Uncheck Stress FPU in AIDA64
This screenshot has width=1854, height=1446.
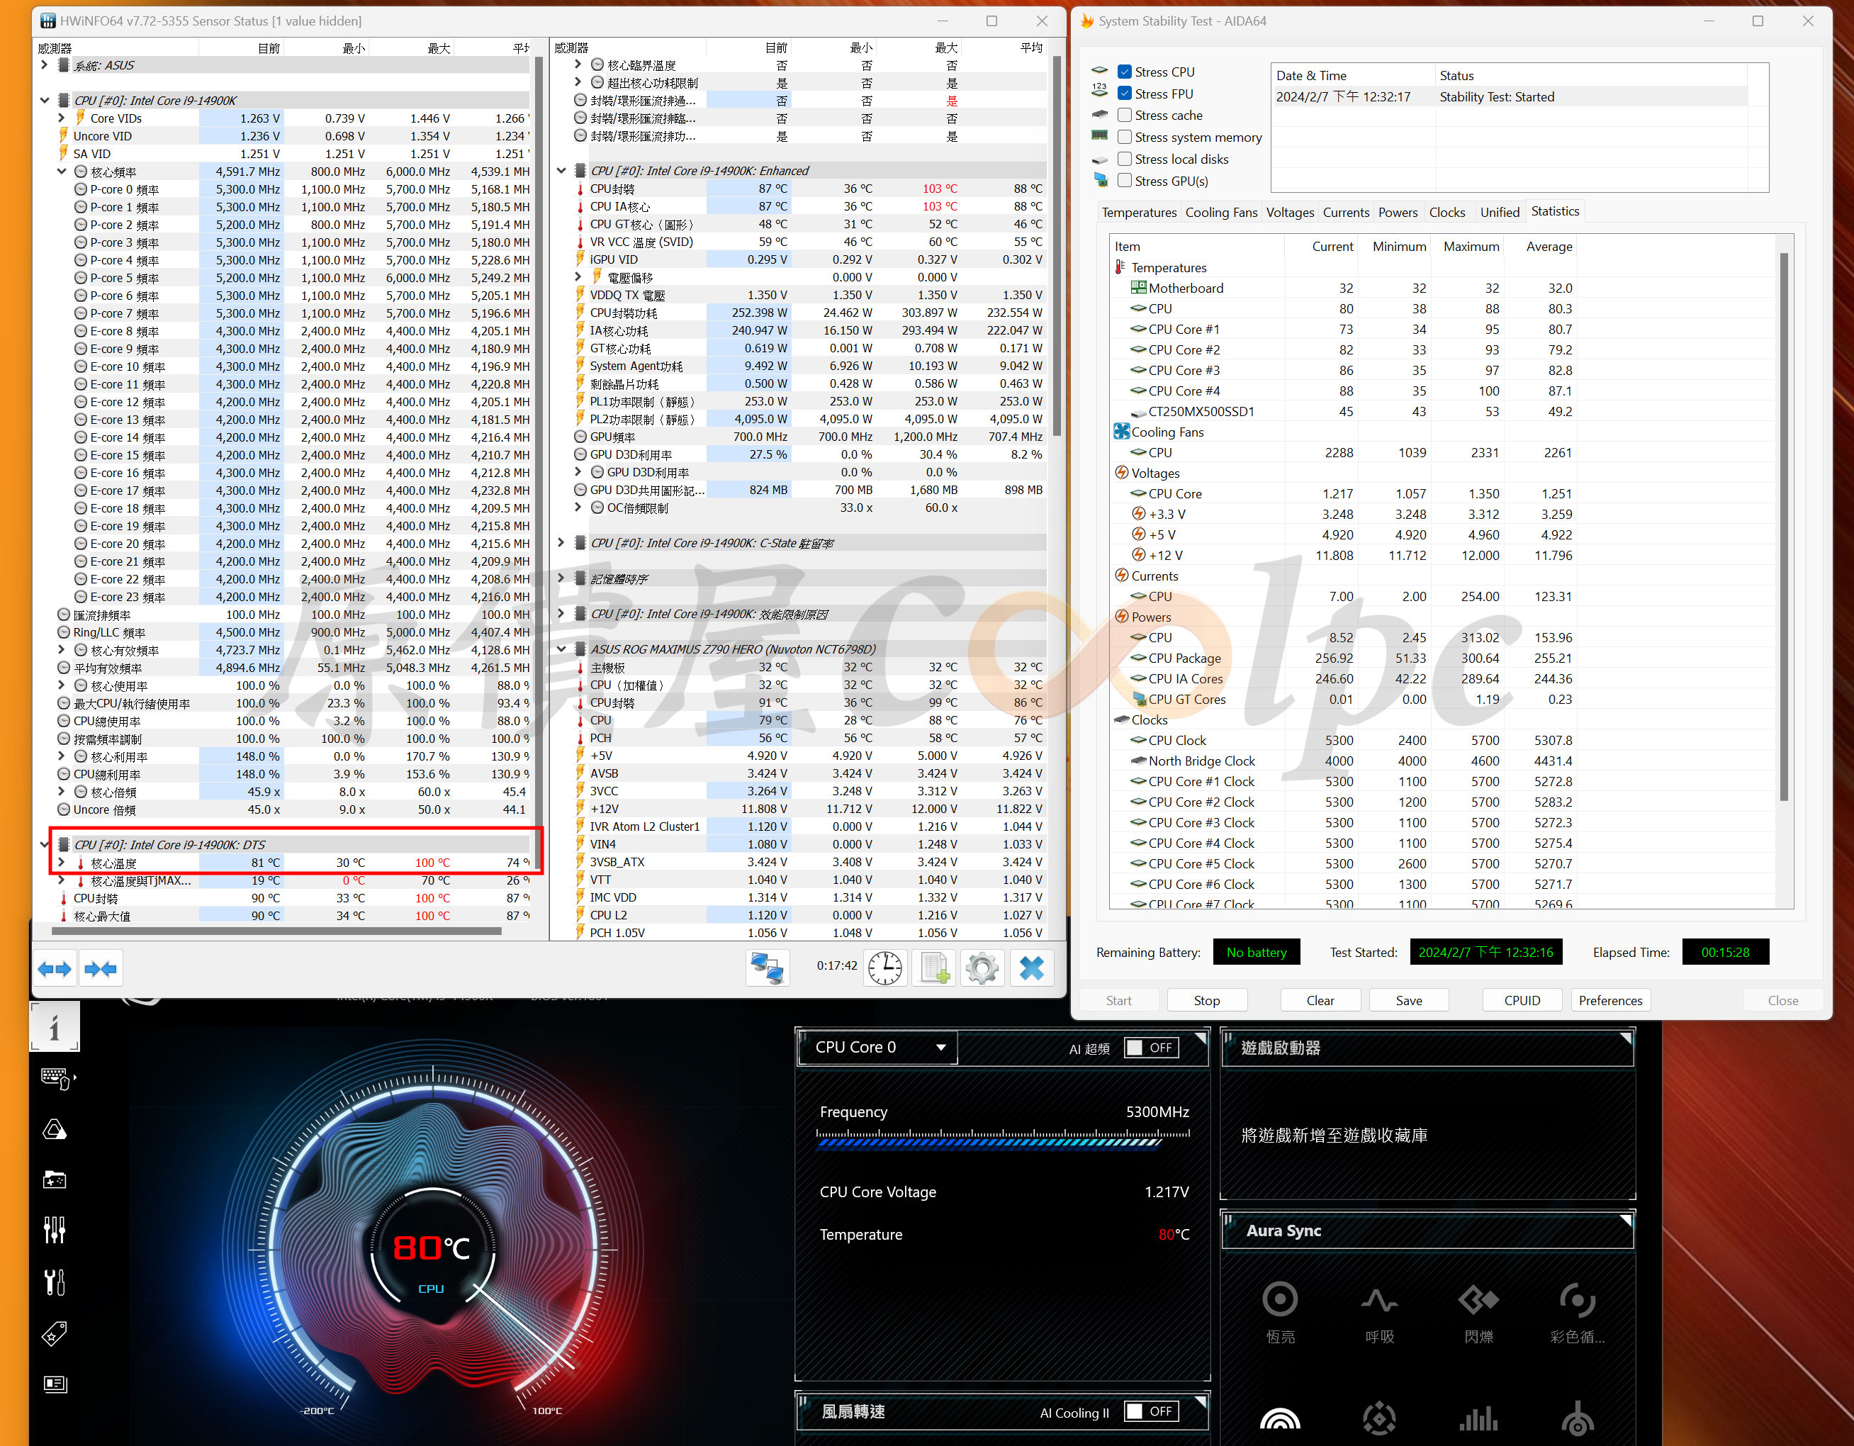1125,94
